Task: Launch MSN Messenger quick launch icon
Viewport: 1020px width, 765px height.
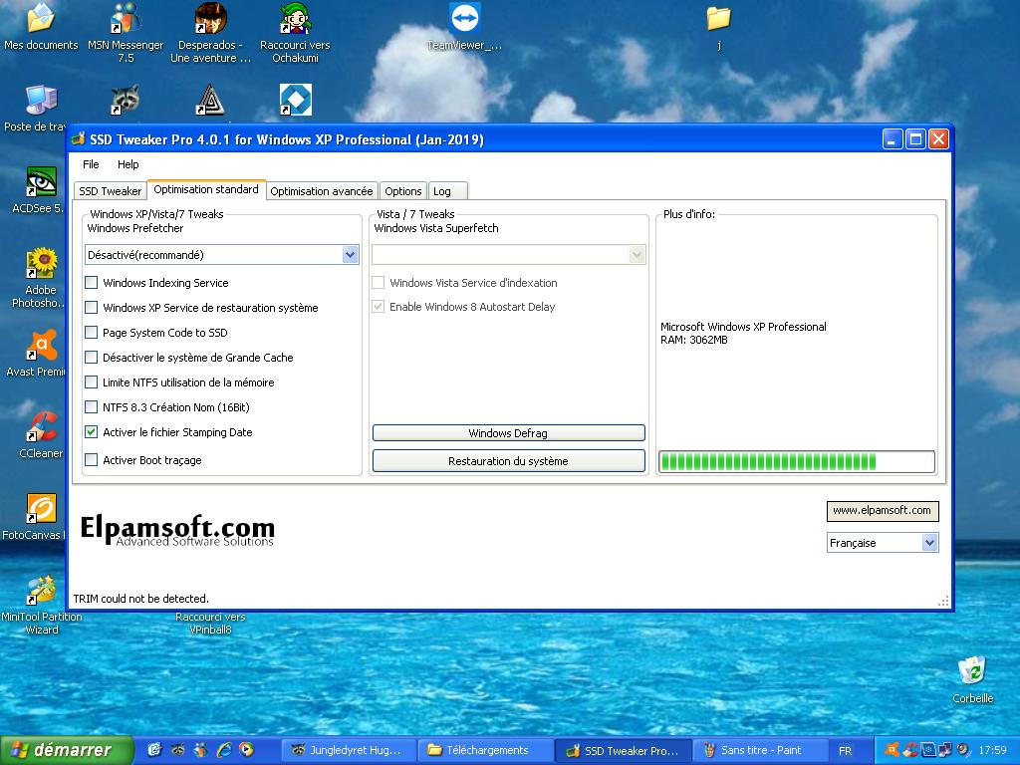Action: pyautogui.click(x=201, y=750)
